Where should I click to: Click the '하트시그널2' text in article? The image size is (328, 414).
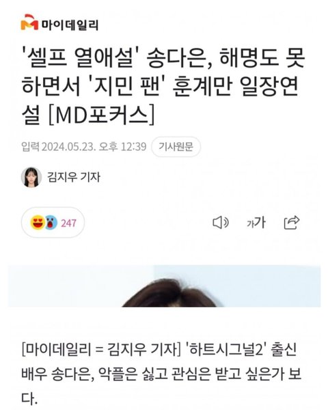(223, 350)
